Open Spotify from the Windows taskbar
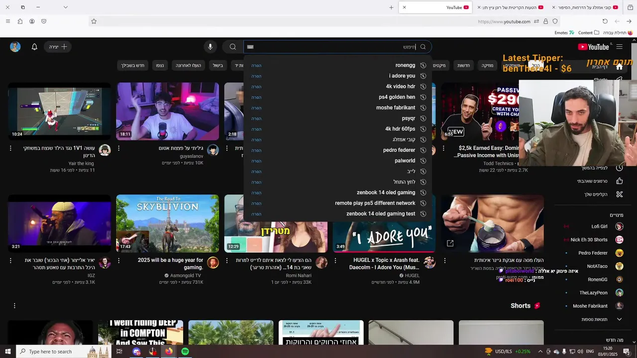 tap(185, 352)
